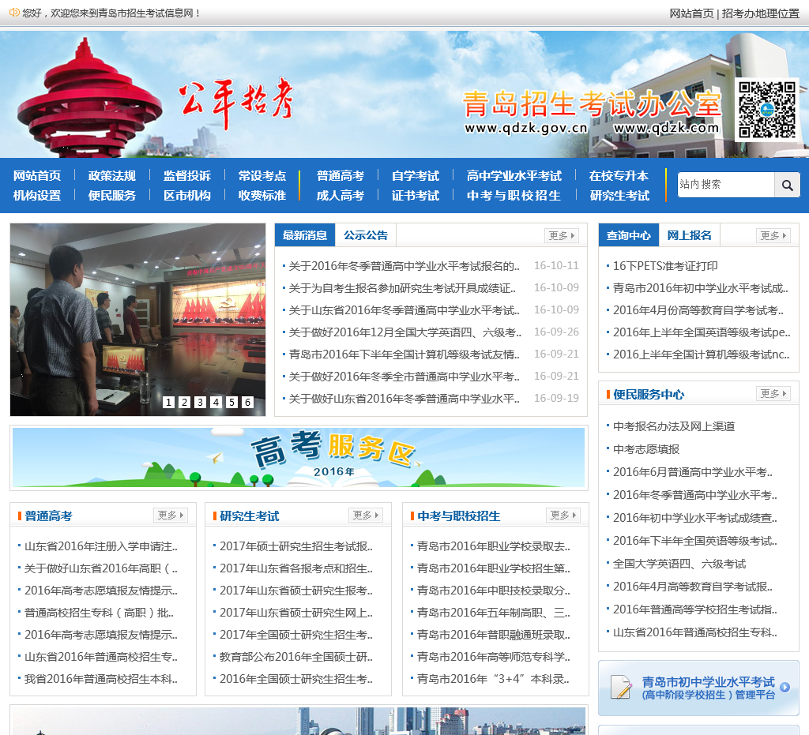Open 研究生考试 navigation item
Screen dimensions: 809x735
point(619,195)
